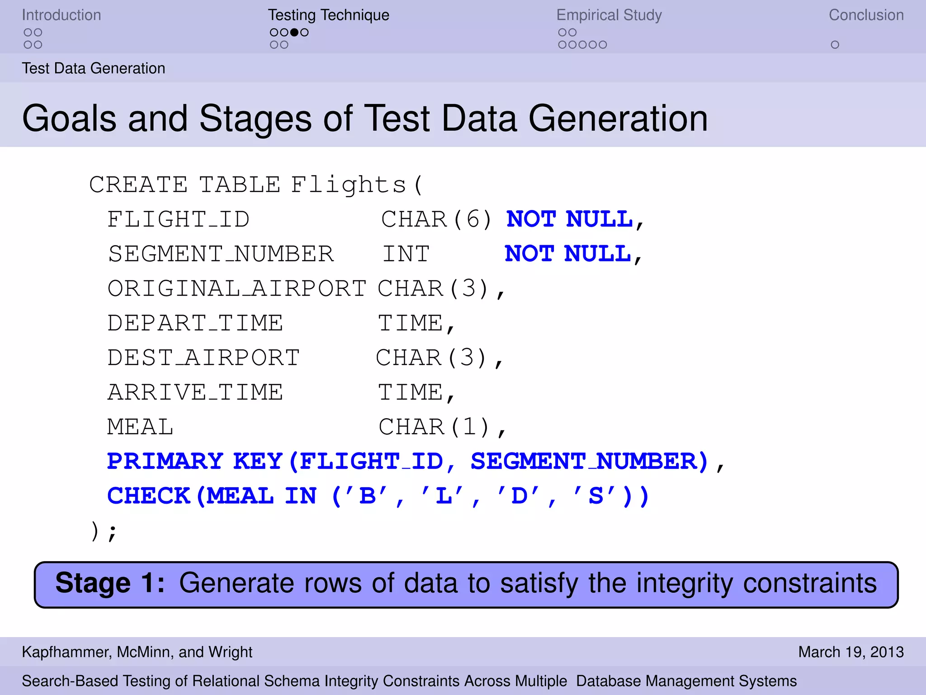Click the CREATE TABLE Flights( line

point(256,185)
